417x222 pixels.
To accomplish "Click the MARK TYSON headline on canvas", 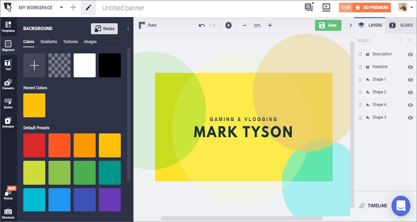I will click(243, 132).
